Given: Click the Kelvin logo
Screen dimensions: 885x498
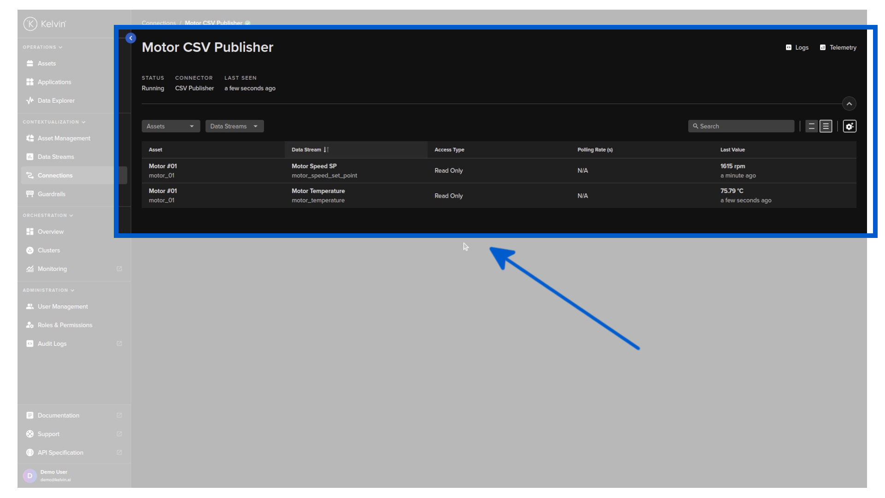Looking at the screenshot, I should pyautogui.click(x=45, y=24).
